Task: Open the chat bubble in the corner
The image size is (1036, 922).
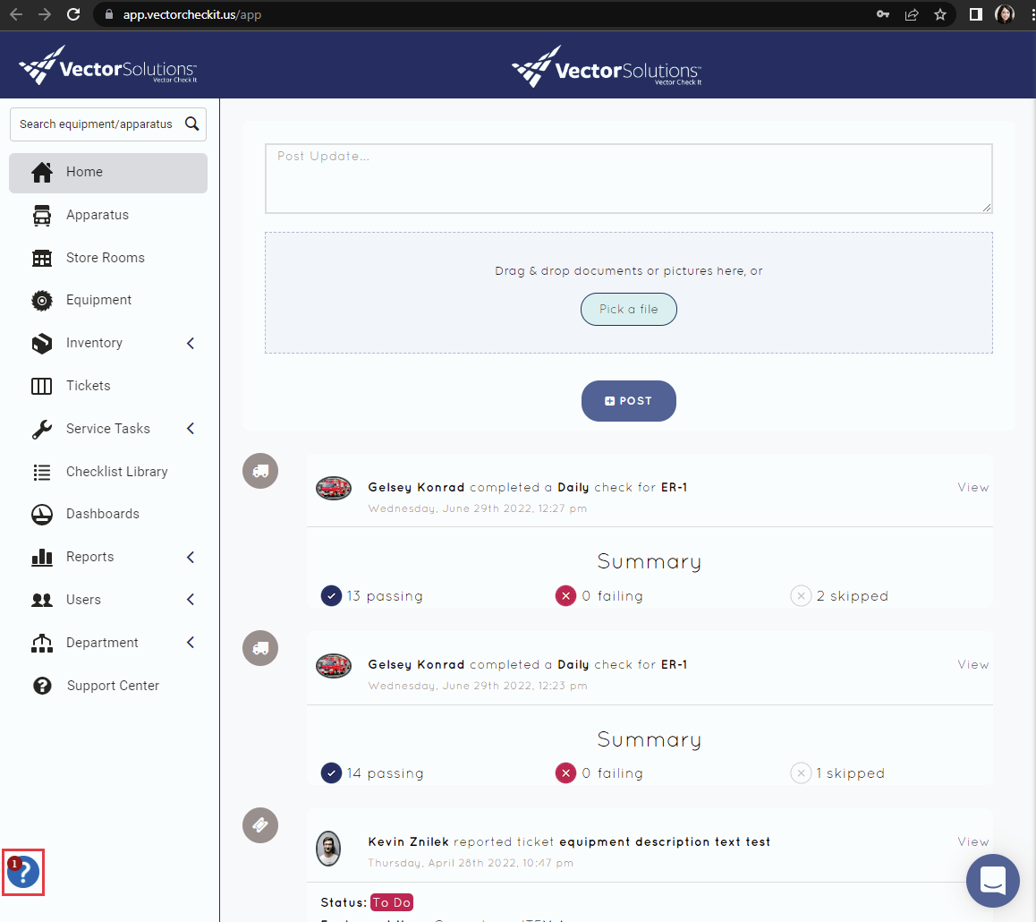Action: click(993, 882)
